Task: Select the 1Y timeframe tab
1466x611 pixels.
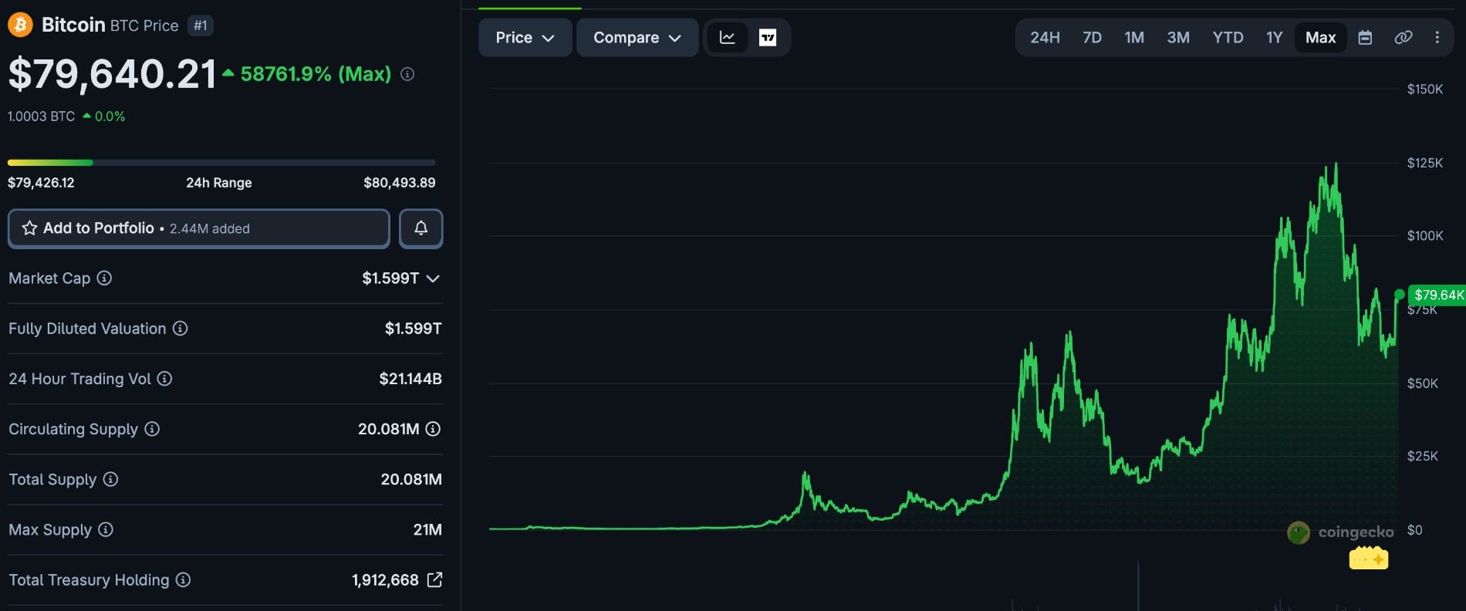Action: click(x=1274, y=37)
